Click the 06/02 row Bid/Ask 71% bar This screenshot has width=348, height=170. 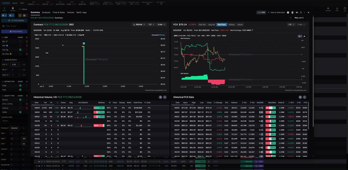pyautogui.click(x=99, y=112)
